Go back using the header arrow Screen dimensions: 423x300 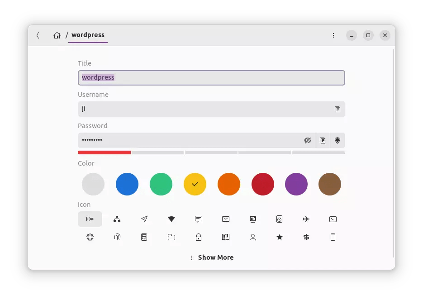(x=38, y=35)
